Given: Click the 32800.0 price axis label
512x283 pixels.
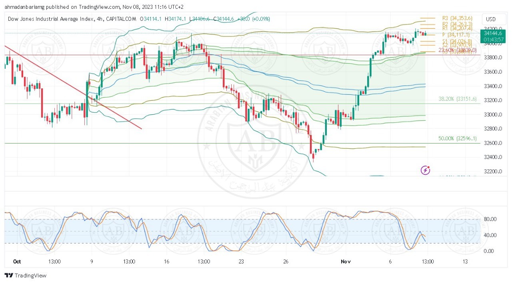Looking at the screenshot, I should click(493, 129).
